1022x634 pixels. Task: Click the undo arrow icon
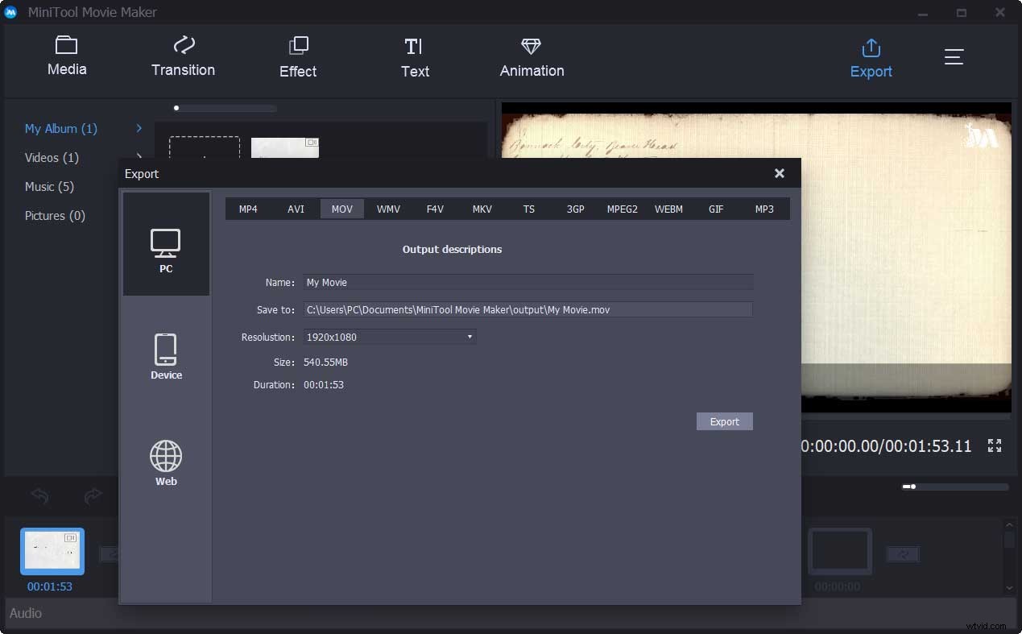39,496
